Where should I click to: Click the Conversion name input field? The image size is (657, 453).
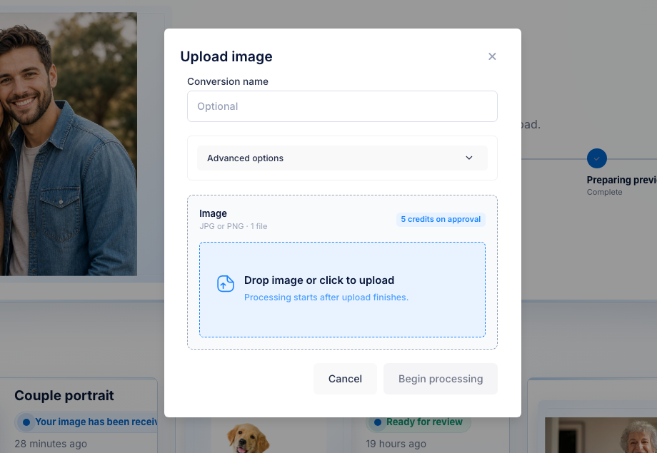pyautogui.click(x=342, y=106)
